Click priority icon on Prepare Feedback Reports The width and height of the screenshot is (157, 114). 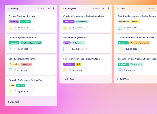click(x=10, y=28)
